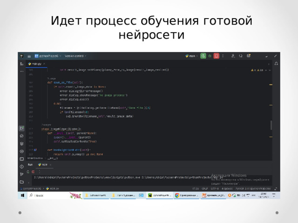Click the green Rerun button in top toolbar
298x223 pixels.
click(203, 56)
